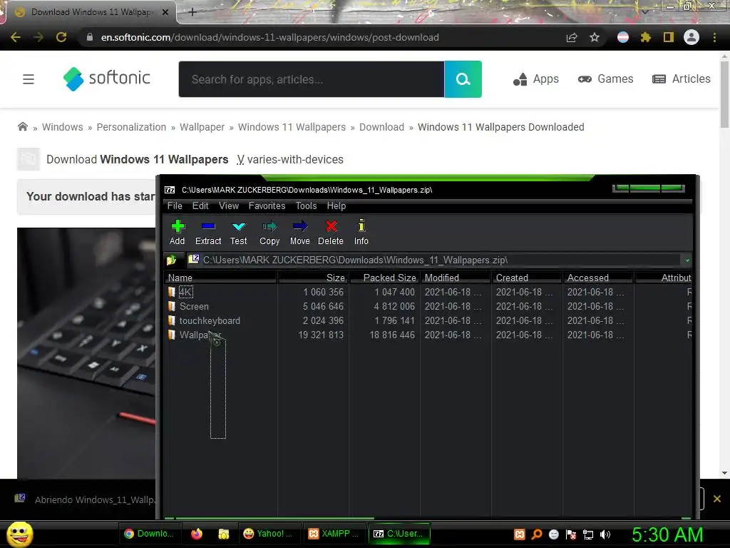This screenshot has height=548, width=730.
Task: Open Chrome three-dot menu
Action: pyautogui.click(x=714, y=37)
